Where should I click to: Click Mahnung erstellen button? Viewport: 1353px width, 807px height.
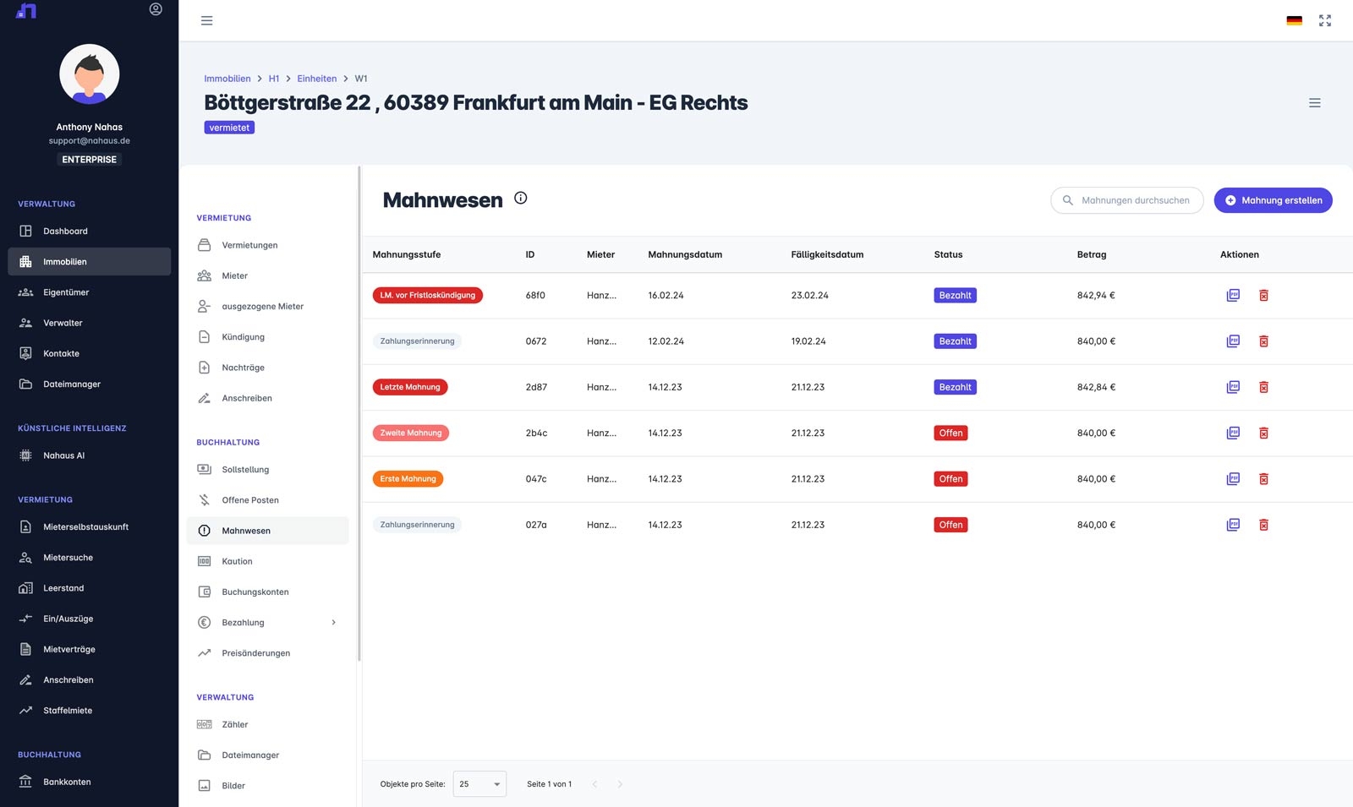pos(1273,200)
